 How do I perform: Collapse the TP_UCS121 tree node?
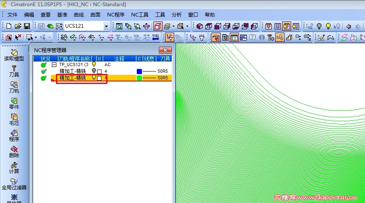click(x=54, y=64)
